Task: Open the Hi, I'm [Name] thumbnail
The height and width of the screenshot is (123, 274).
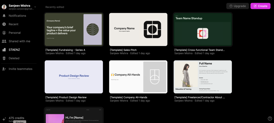Action: 74,115
